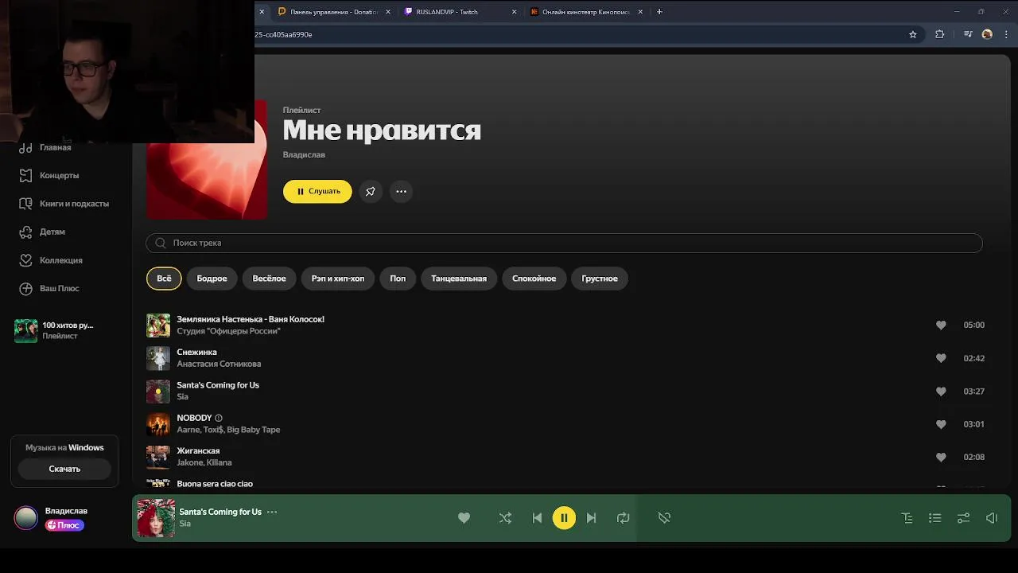Open Детям section in sidebar
1018x573 pixels.
42,232
